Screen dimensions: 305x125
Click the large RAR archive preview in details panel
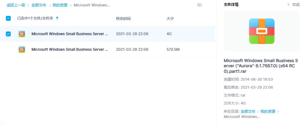261,31
